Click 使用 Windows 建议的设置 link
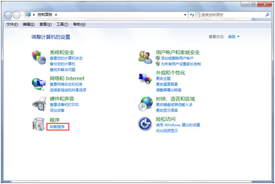Viewport: 275px width, 184px height. 178,125
